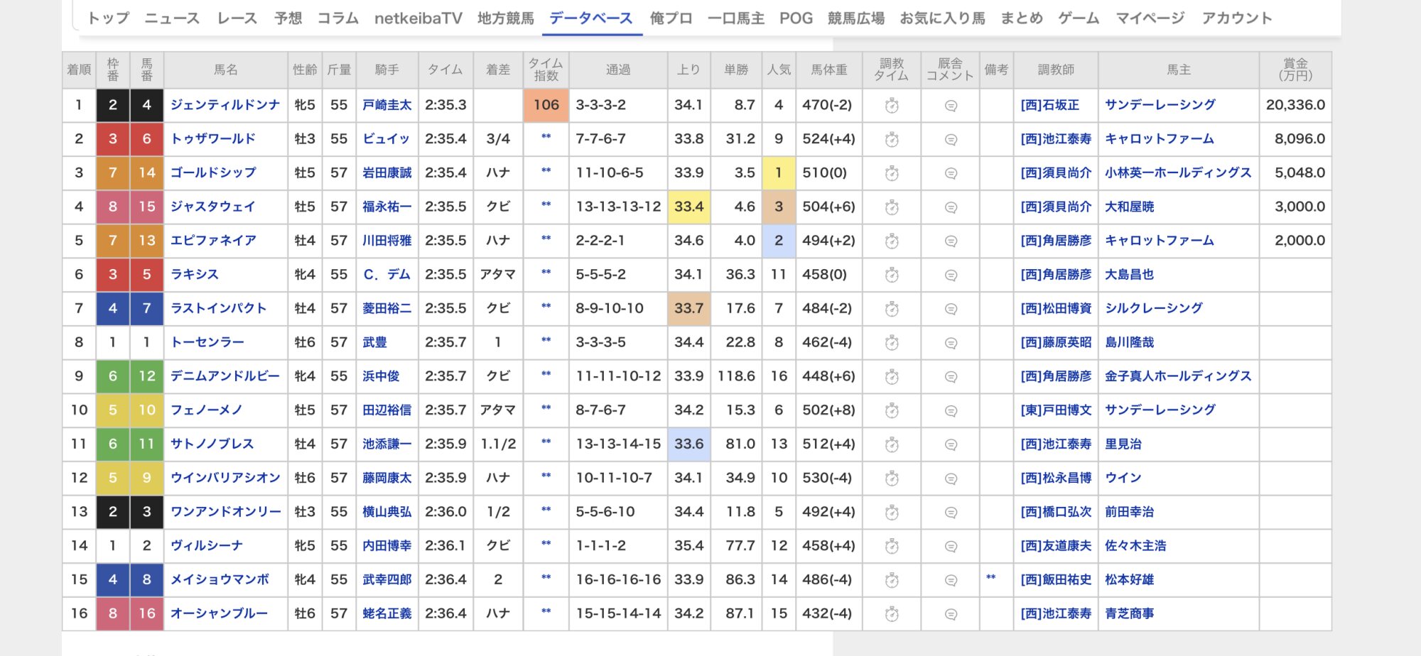Open training time stopwatch for エピファネイア

pyautogui.click(x=892, y=241)
